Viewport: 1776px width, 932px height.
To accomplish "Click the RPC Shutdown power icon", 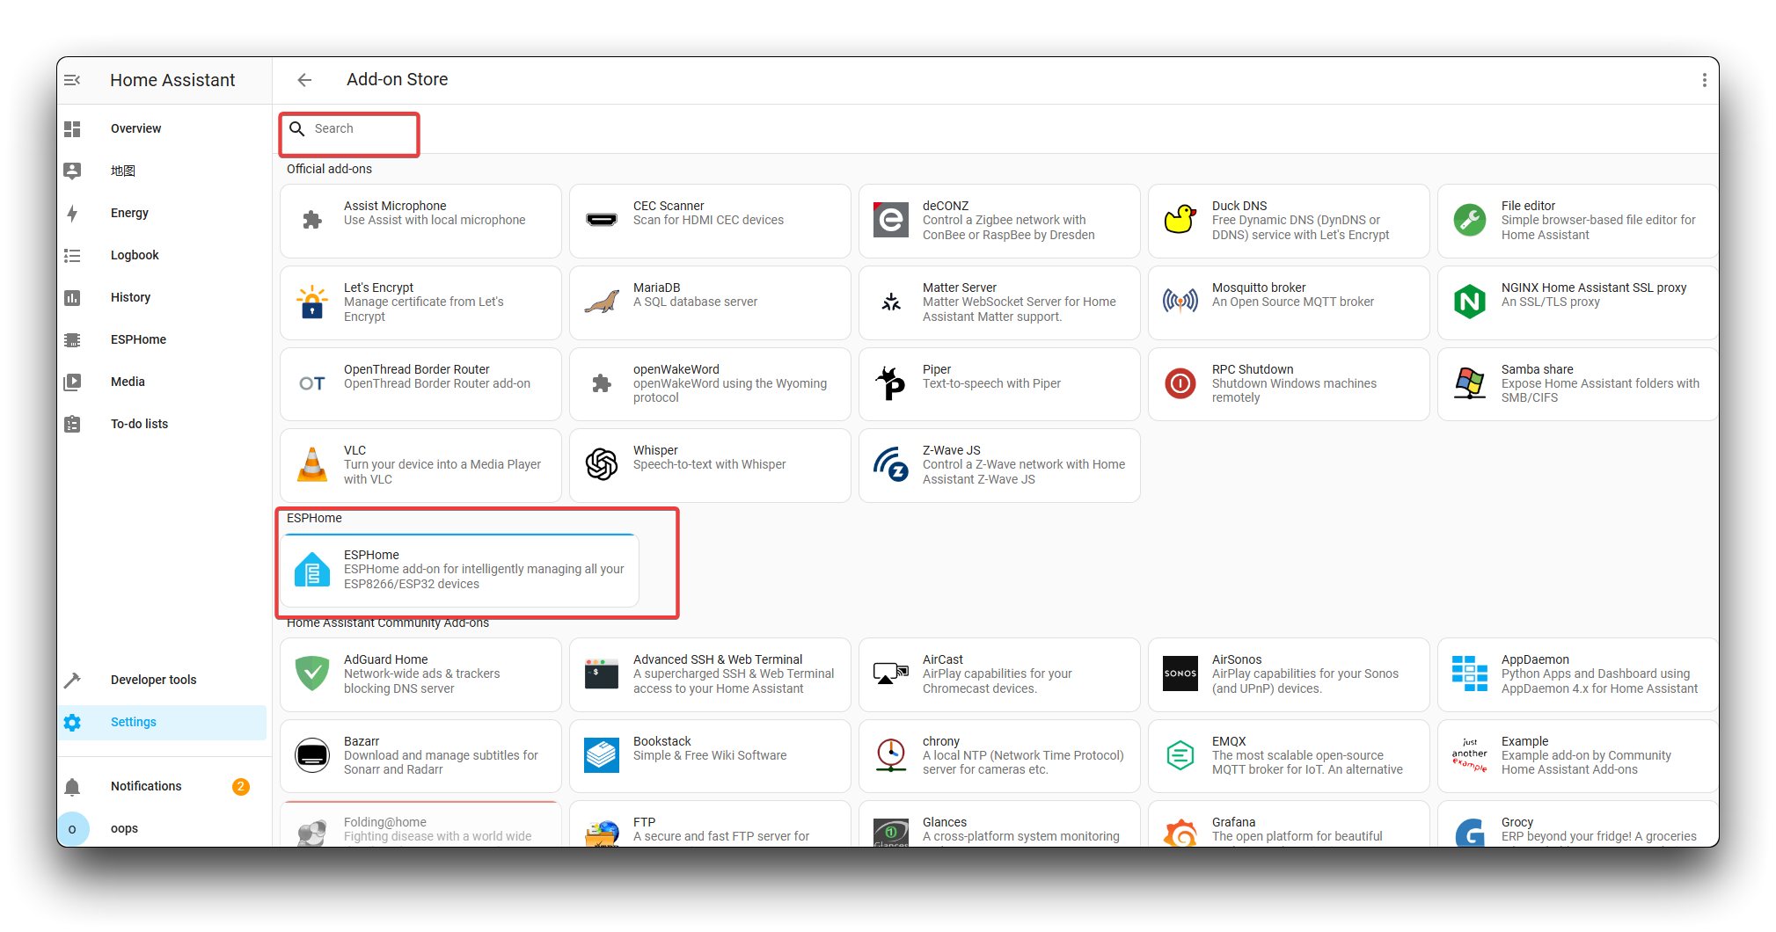I will 1180,383.
